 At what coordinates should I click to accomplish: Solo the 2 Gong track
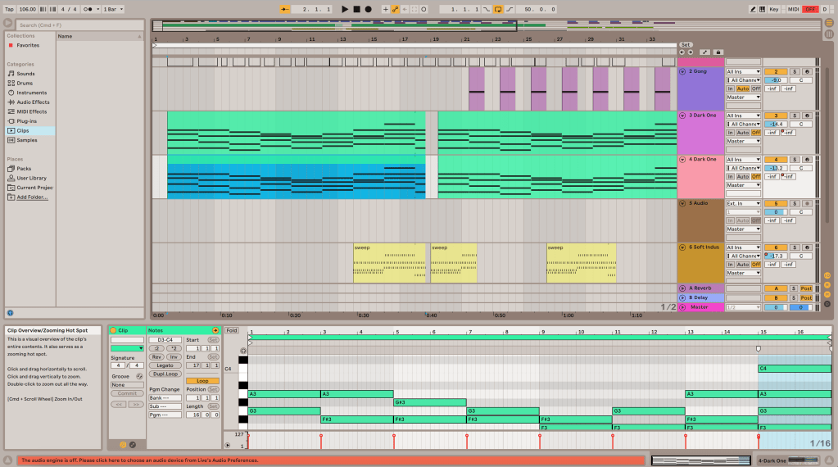tap(794, 71)
